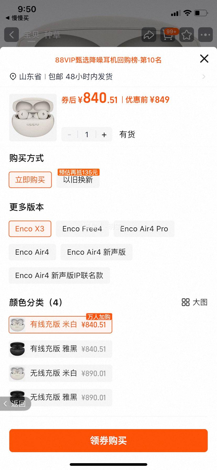217x470 pixels.
Task: Open the OPPO earbuds product thumbnail
Action: (33, 117)
